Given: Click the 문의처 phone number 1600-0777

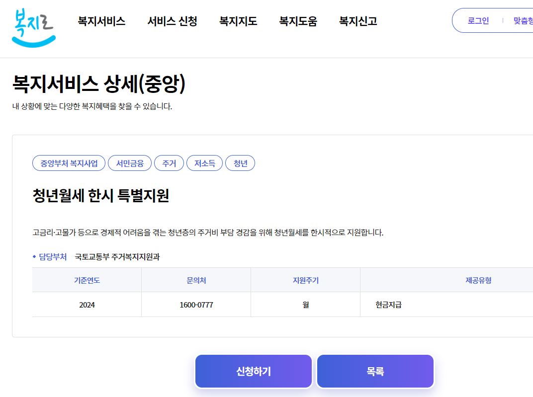Looking at the screenshot, I should [x=195, y=304].
